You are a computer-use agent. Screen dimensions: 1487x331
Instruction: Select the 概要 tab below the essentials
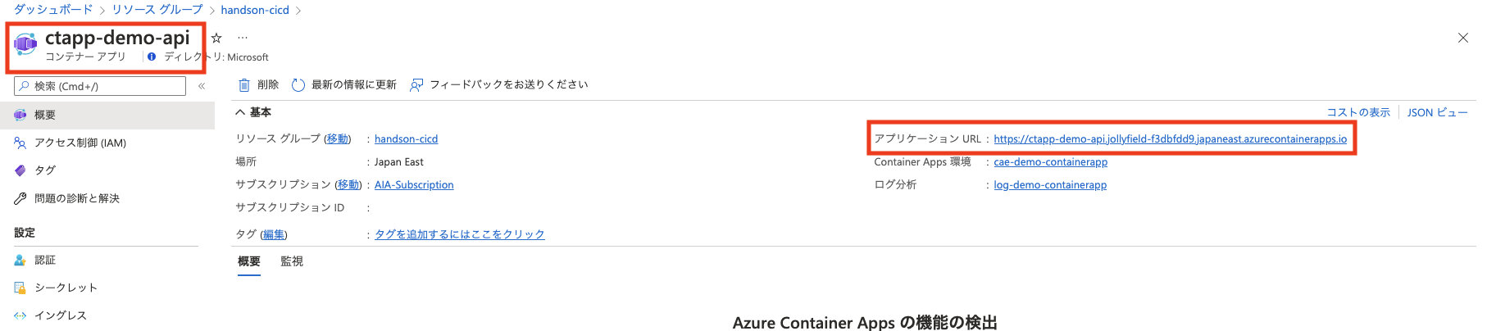click(x=249, y=261)
